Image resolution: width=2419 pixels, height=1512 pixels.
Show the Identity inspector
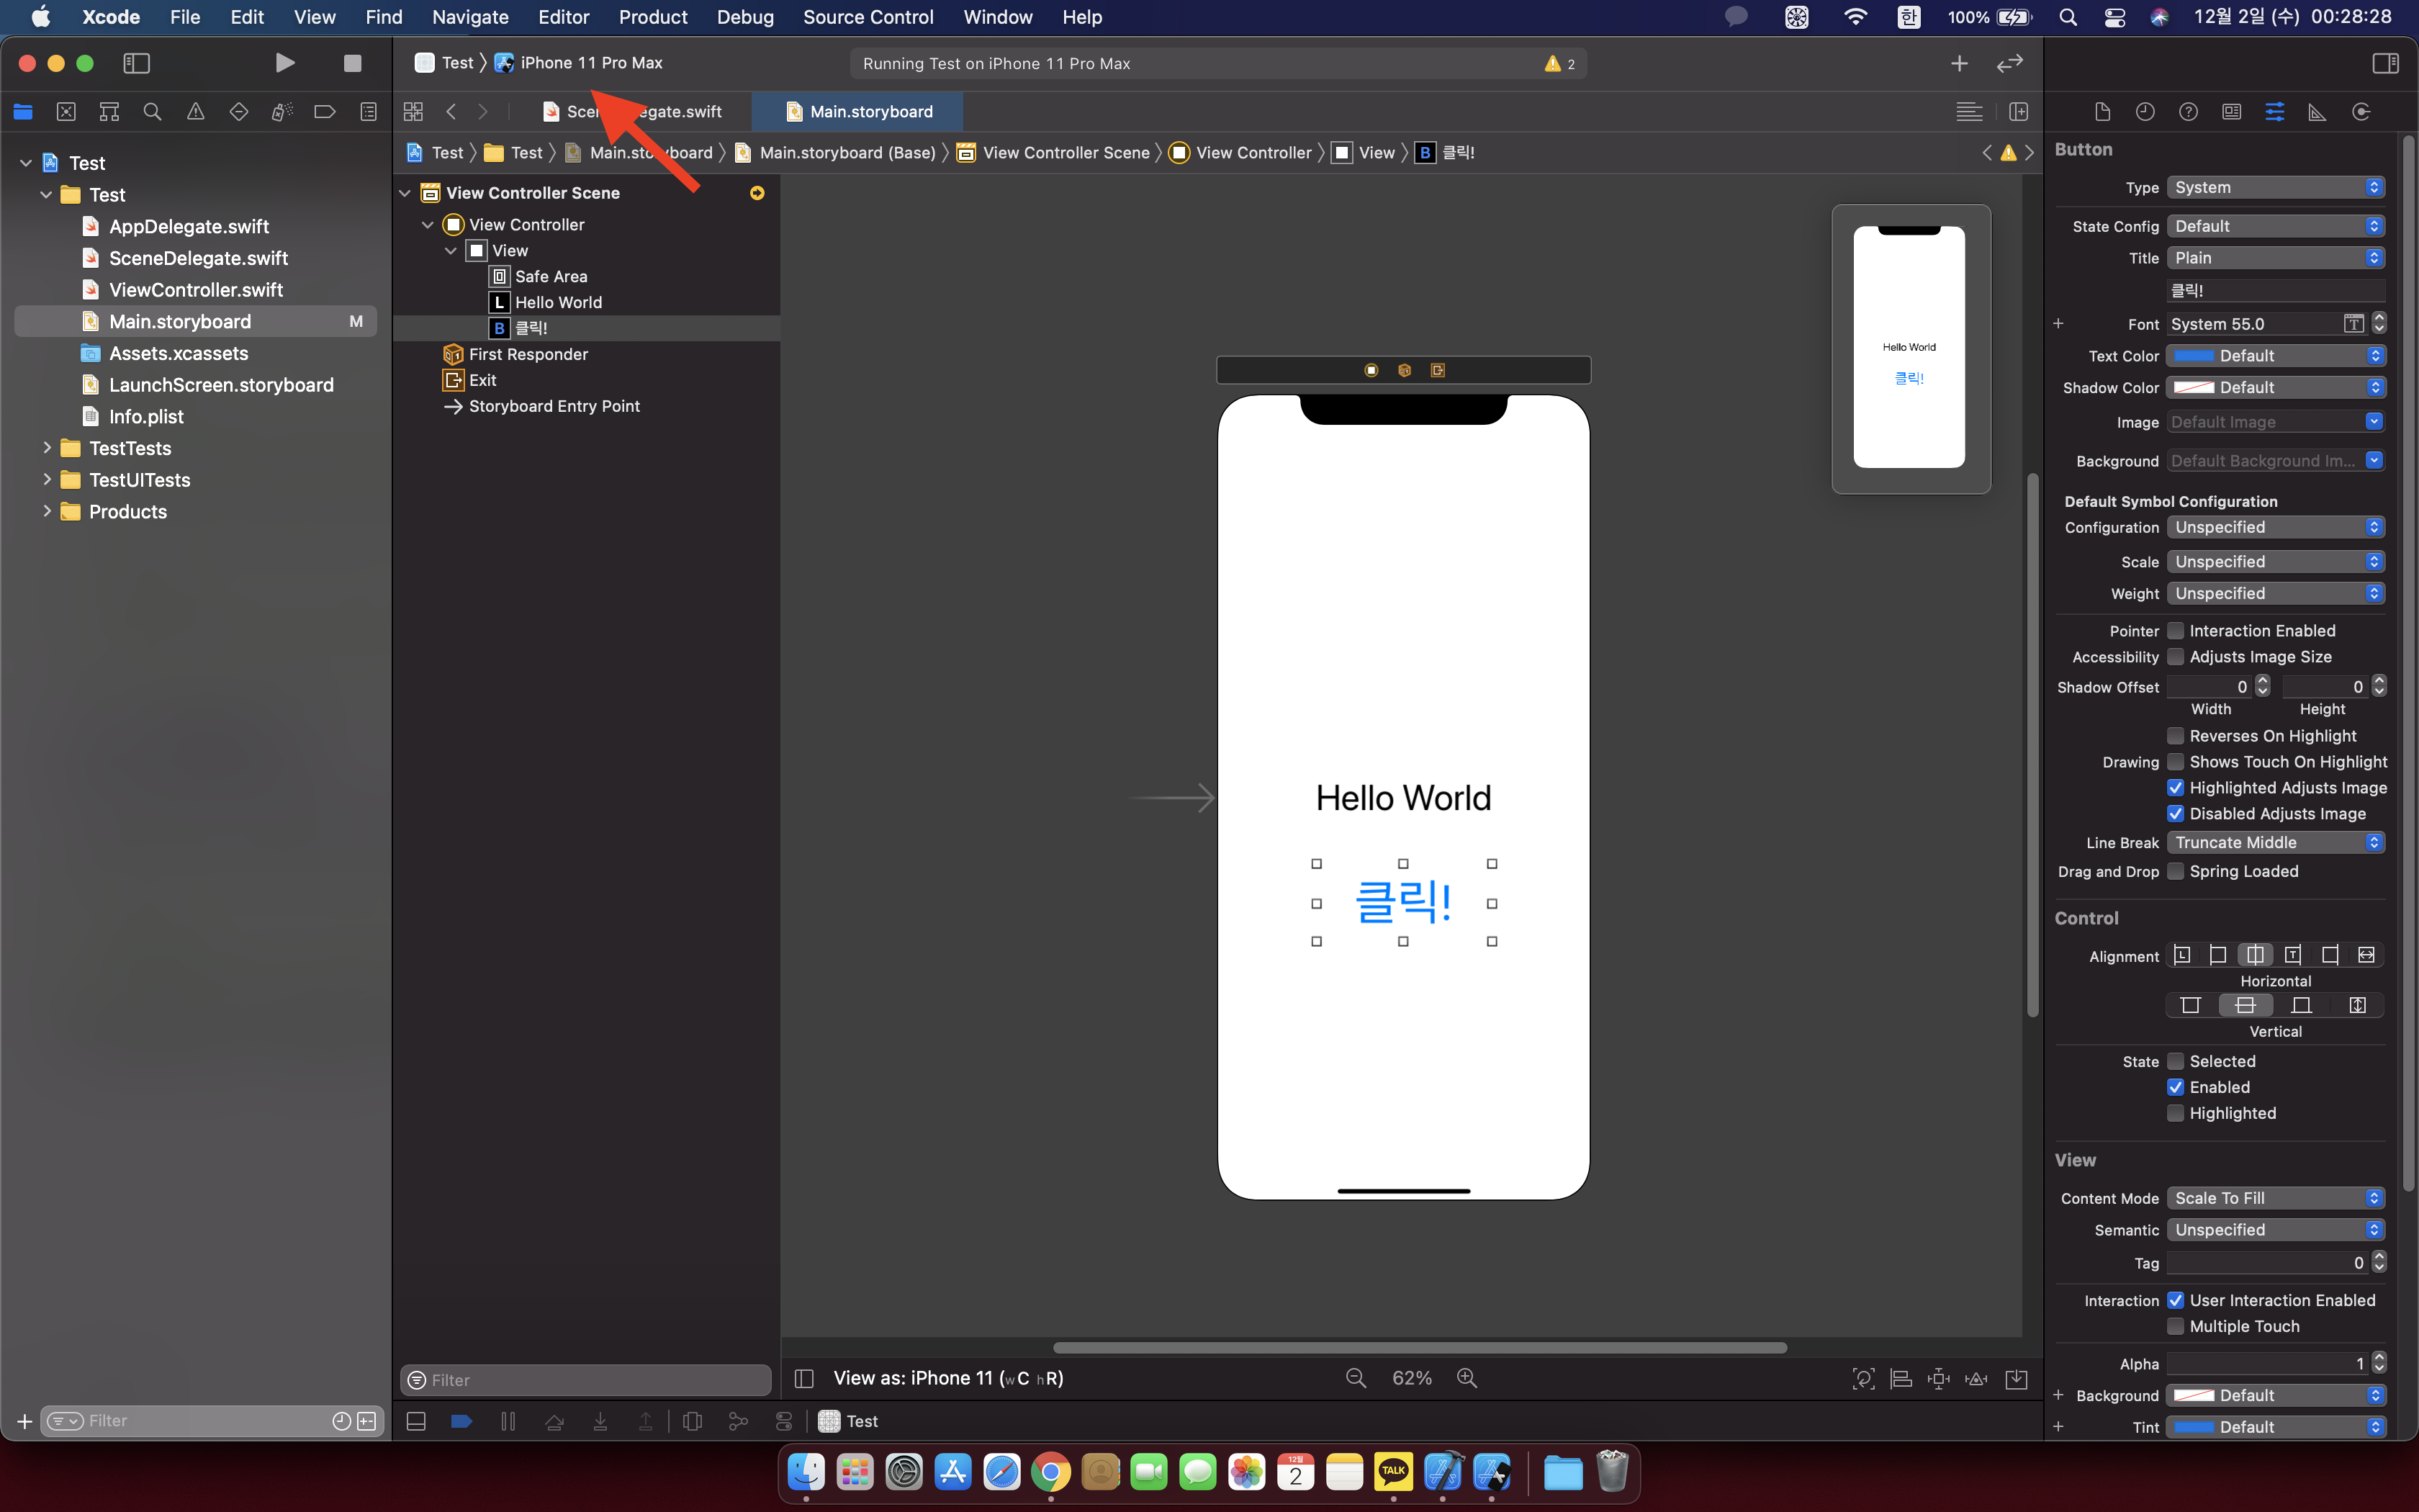(2231, 112)
